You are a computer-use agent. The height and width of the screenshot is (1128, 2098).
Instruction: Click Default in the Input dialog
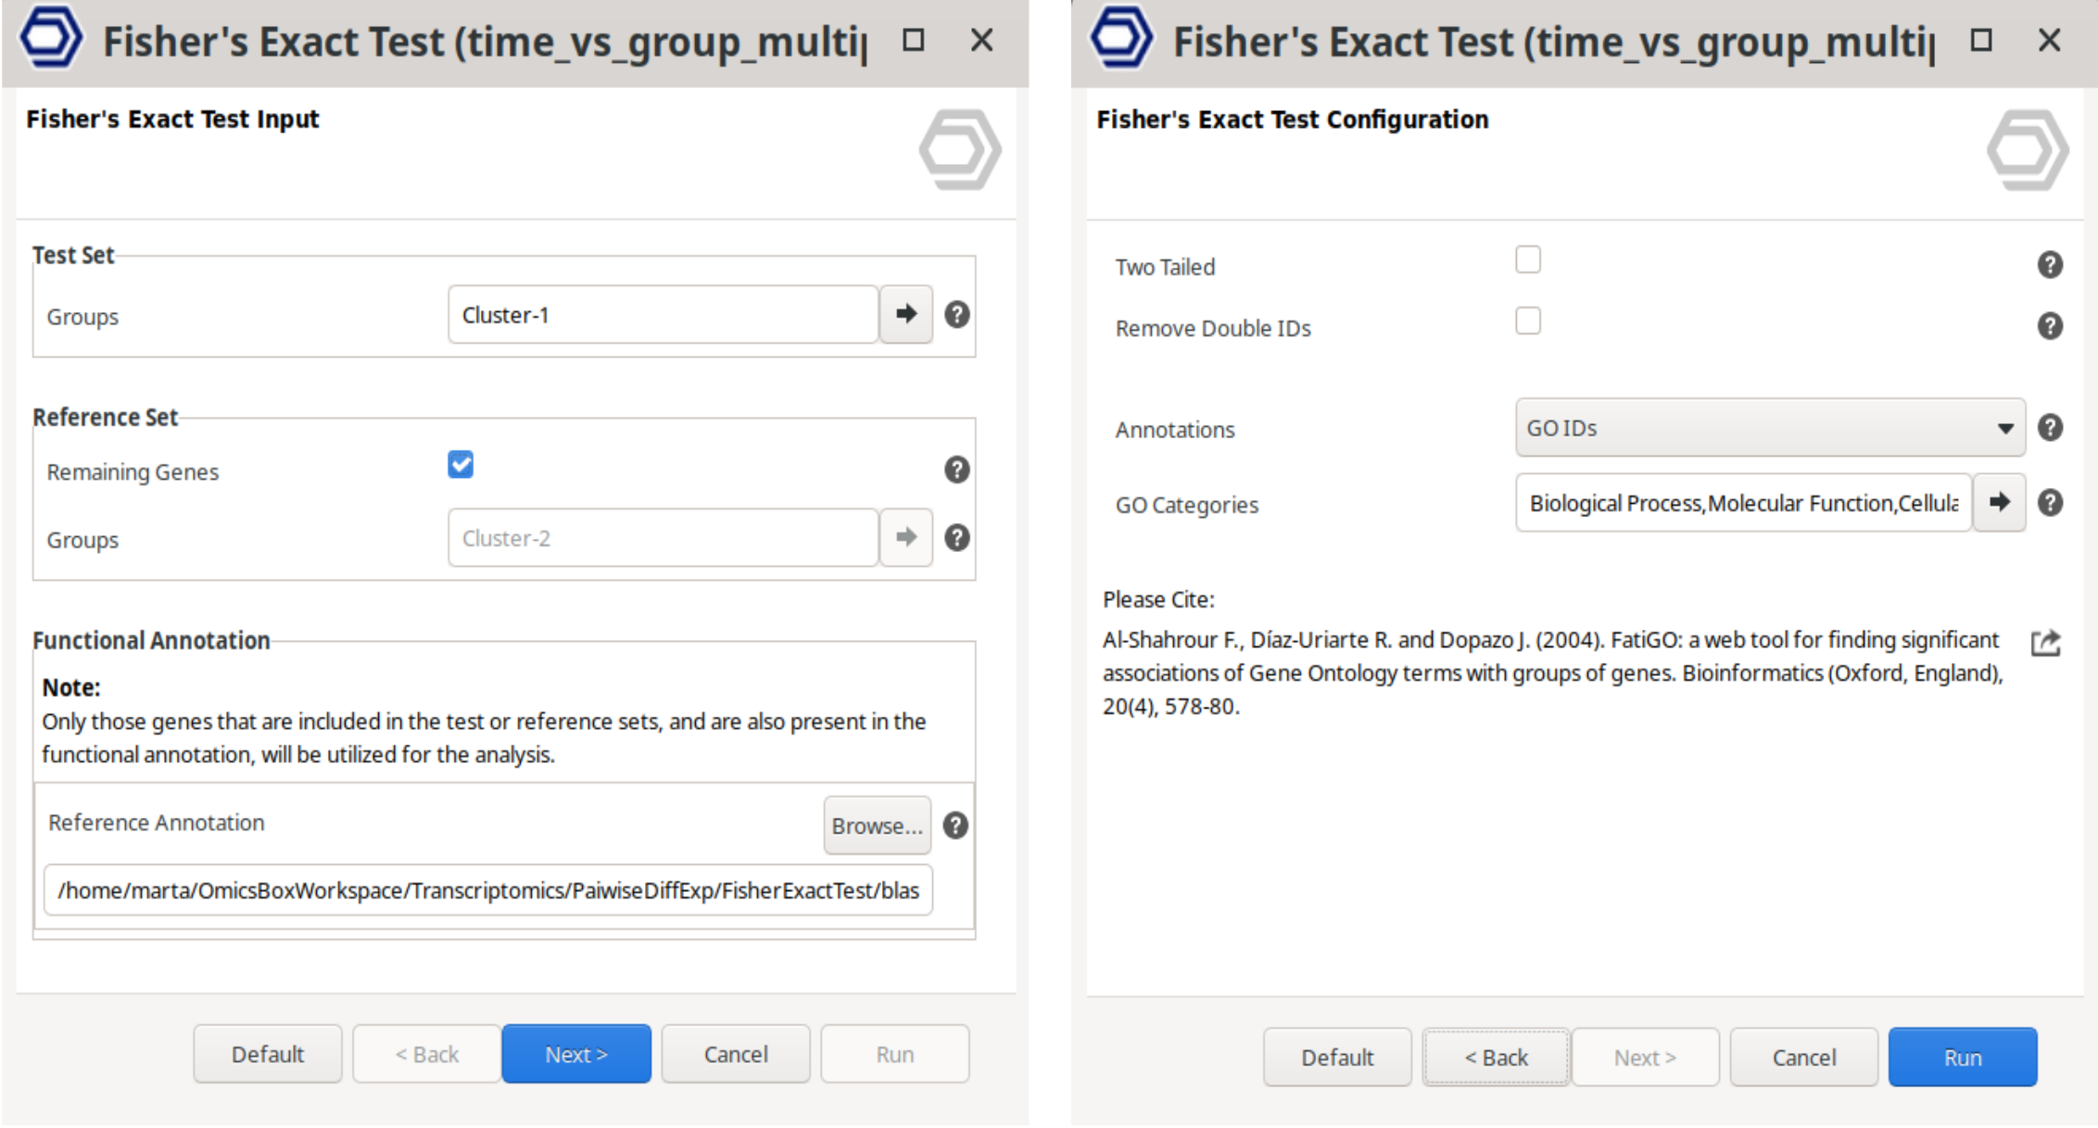(268, 1054)
